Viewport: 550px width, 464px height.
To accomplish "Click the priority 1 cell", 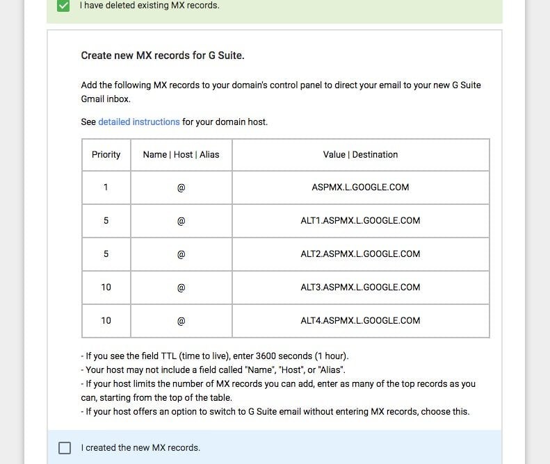I will point(106,188).
